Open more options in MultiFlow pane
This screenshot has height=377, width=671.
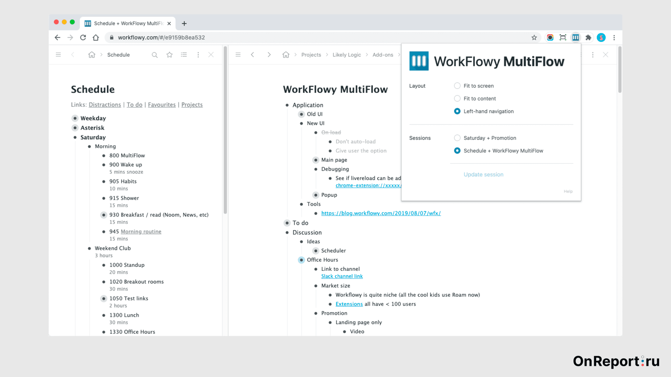click(593, 55)
